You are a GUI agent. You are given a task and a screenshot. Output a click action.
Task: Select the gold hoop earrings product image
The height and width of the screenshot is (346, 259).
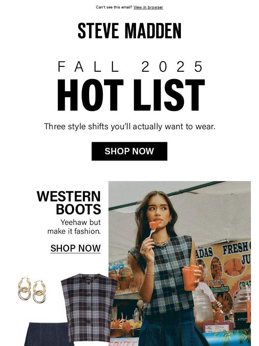click(x=32, y=290)
